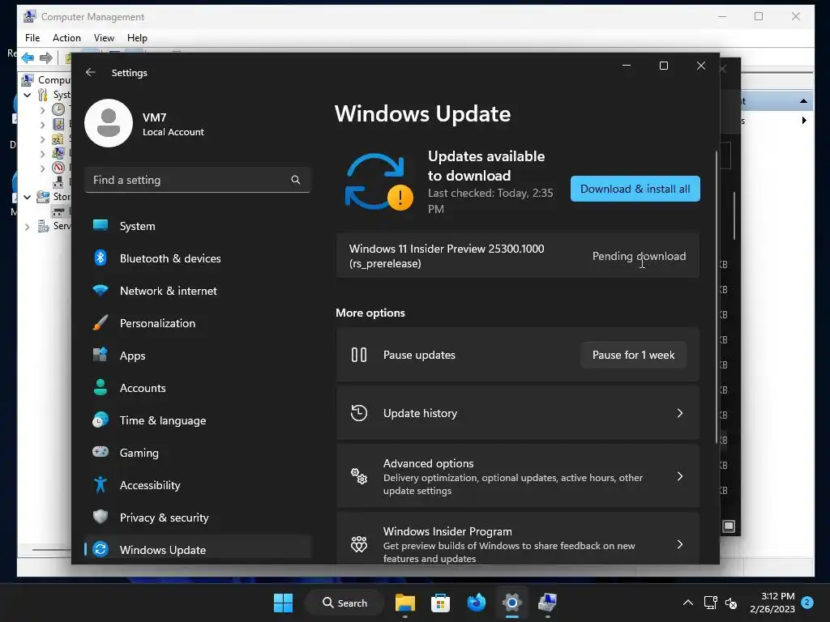Click the muted volume tray icon
The height and width of the screenshot is (622, 830).
(x=731, y=603)
